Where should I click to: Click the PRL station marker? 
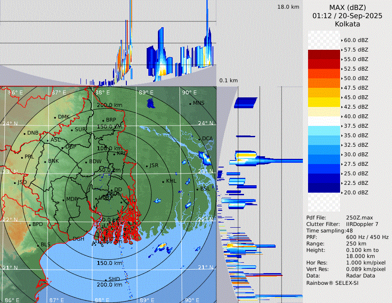pyautogui.click(x=22, y=157)
